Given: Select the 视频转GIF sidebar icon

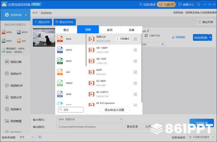Looking at the screenshot, I should point(7,85).
